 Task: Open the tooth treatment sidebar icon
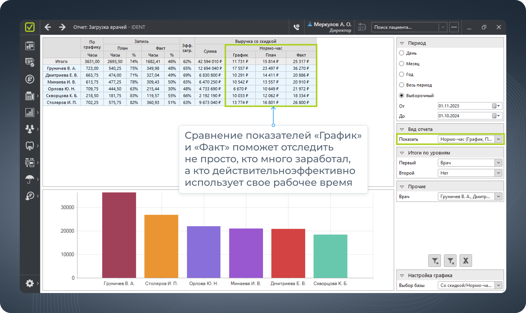click(x=30, y=146)
